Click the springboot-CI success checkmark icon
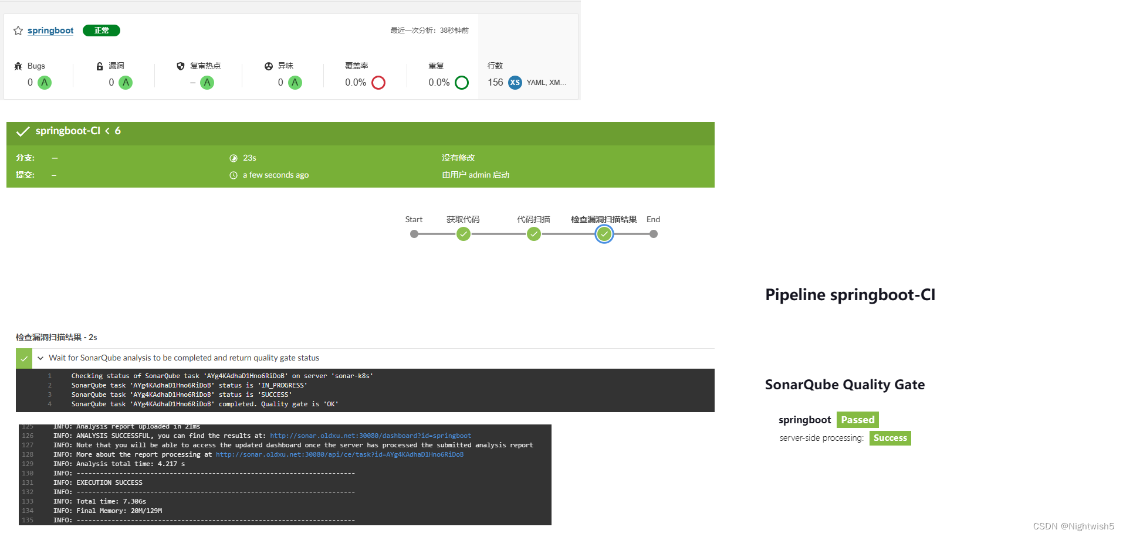The width and height of the screenshot is (1123, 537). [x=23, y=131]
